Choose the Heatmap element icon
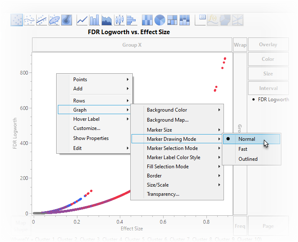The image size is (298, 242). (x=147, y=20)
